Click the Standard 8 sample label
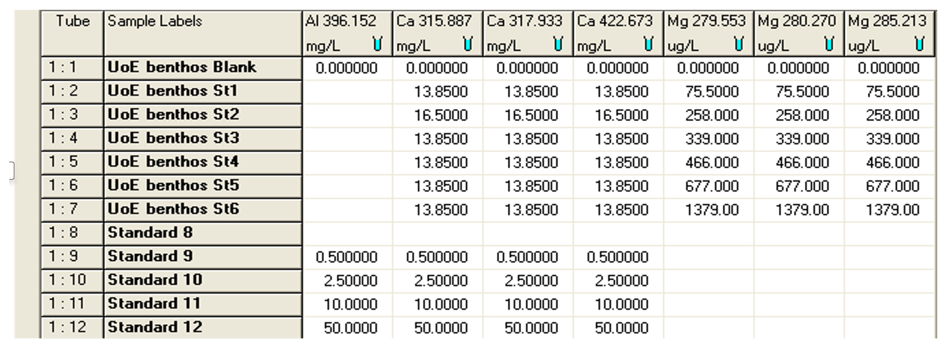 [202, 233]
